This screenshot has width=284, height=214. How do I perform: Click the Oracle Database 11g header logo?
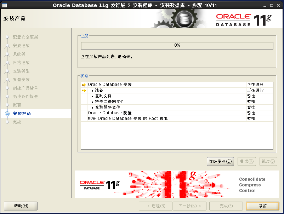tap(244, 20)
